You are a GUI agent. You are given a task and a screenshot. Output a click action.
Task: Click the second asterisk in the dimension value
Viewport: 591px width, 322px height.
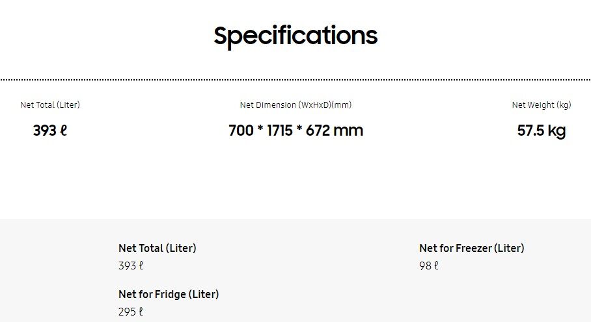pos(299,130)
